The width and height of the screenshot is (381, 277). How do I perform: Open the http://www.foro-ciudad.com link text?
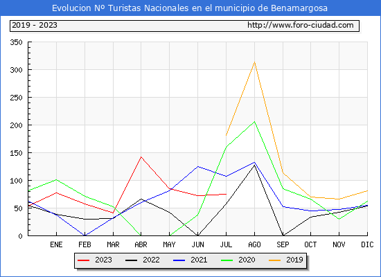click(x=301, y=25)
